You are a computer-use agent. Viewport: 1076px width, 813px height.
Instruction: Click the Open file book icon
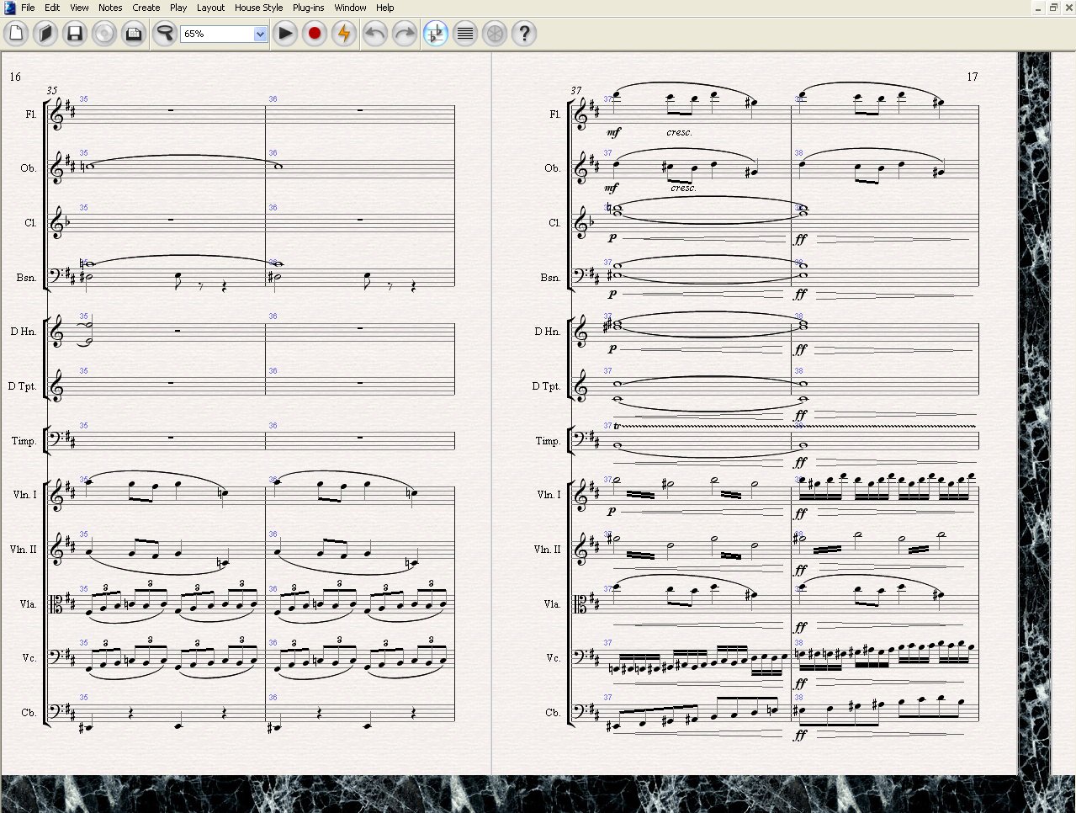pyautogui.click(x=45, y=34)
